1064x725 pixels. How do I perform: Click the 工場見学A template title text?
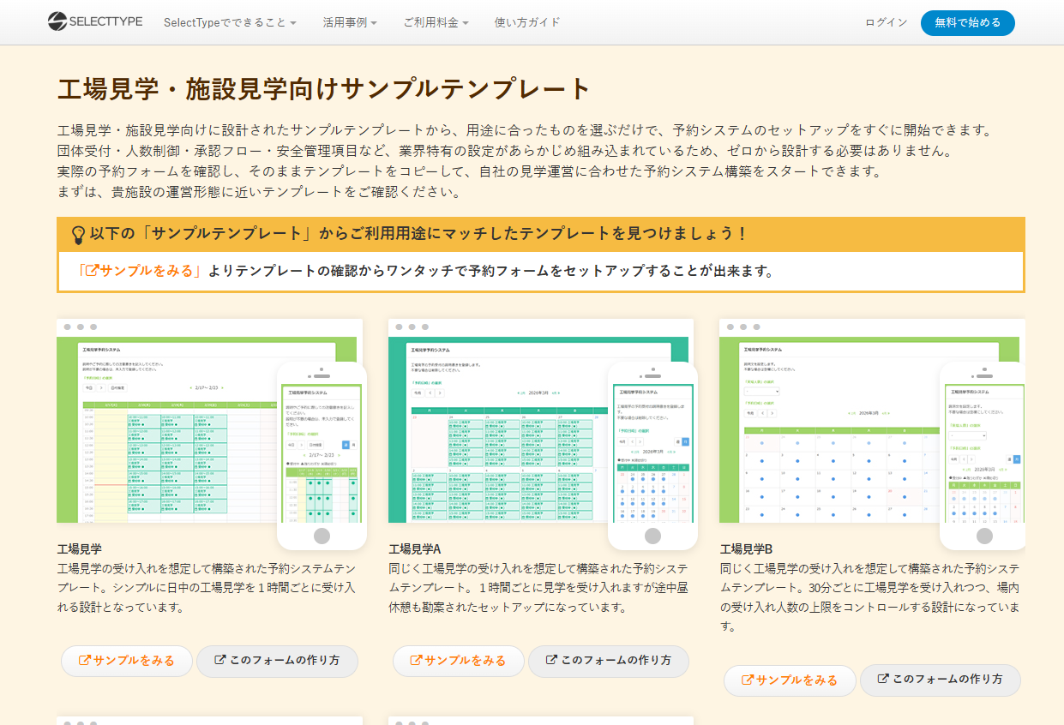(x=414, y=549)
